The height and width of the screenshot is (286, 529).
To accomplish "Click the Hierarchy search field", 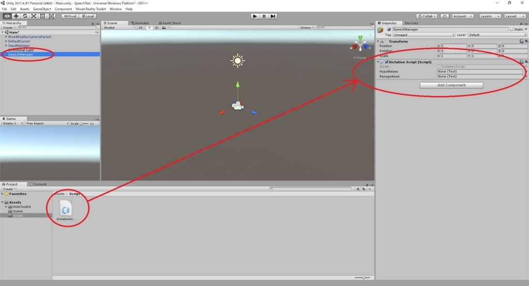I will (x=57, y=28).
